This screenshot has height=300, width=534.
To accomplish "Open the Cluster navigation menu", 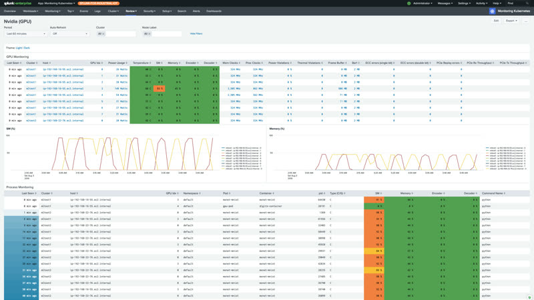I will click(113, 11).
